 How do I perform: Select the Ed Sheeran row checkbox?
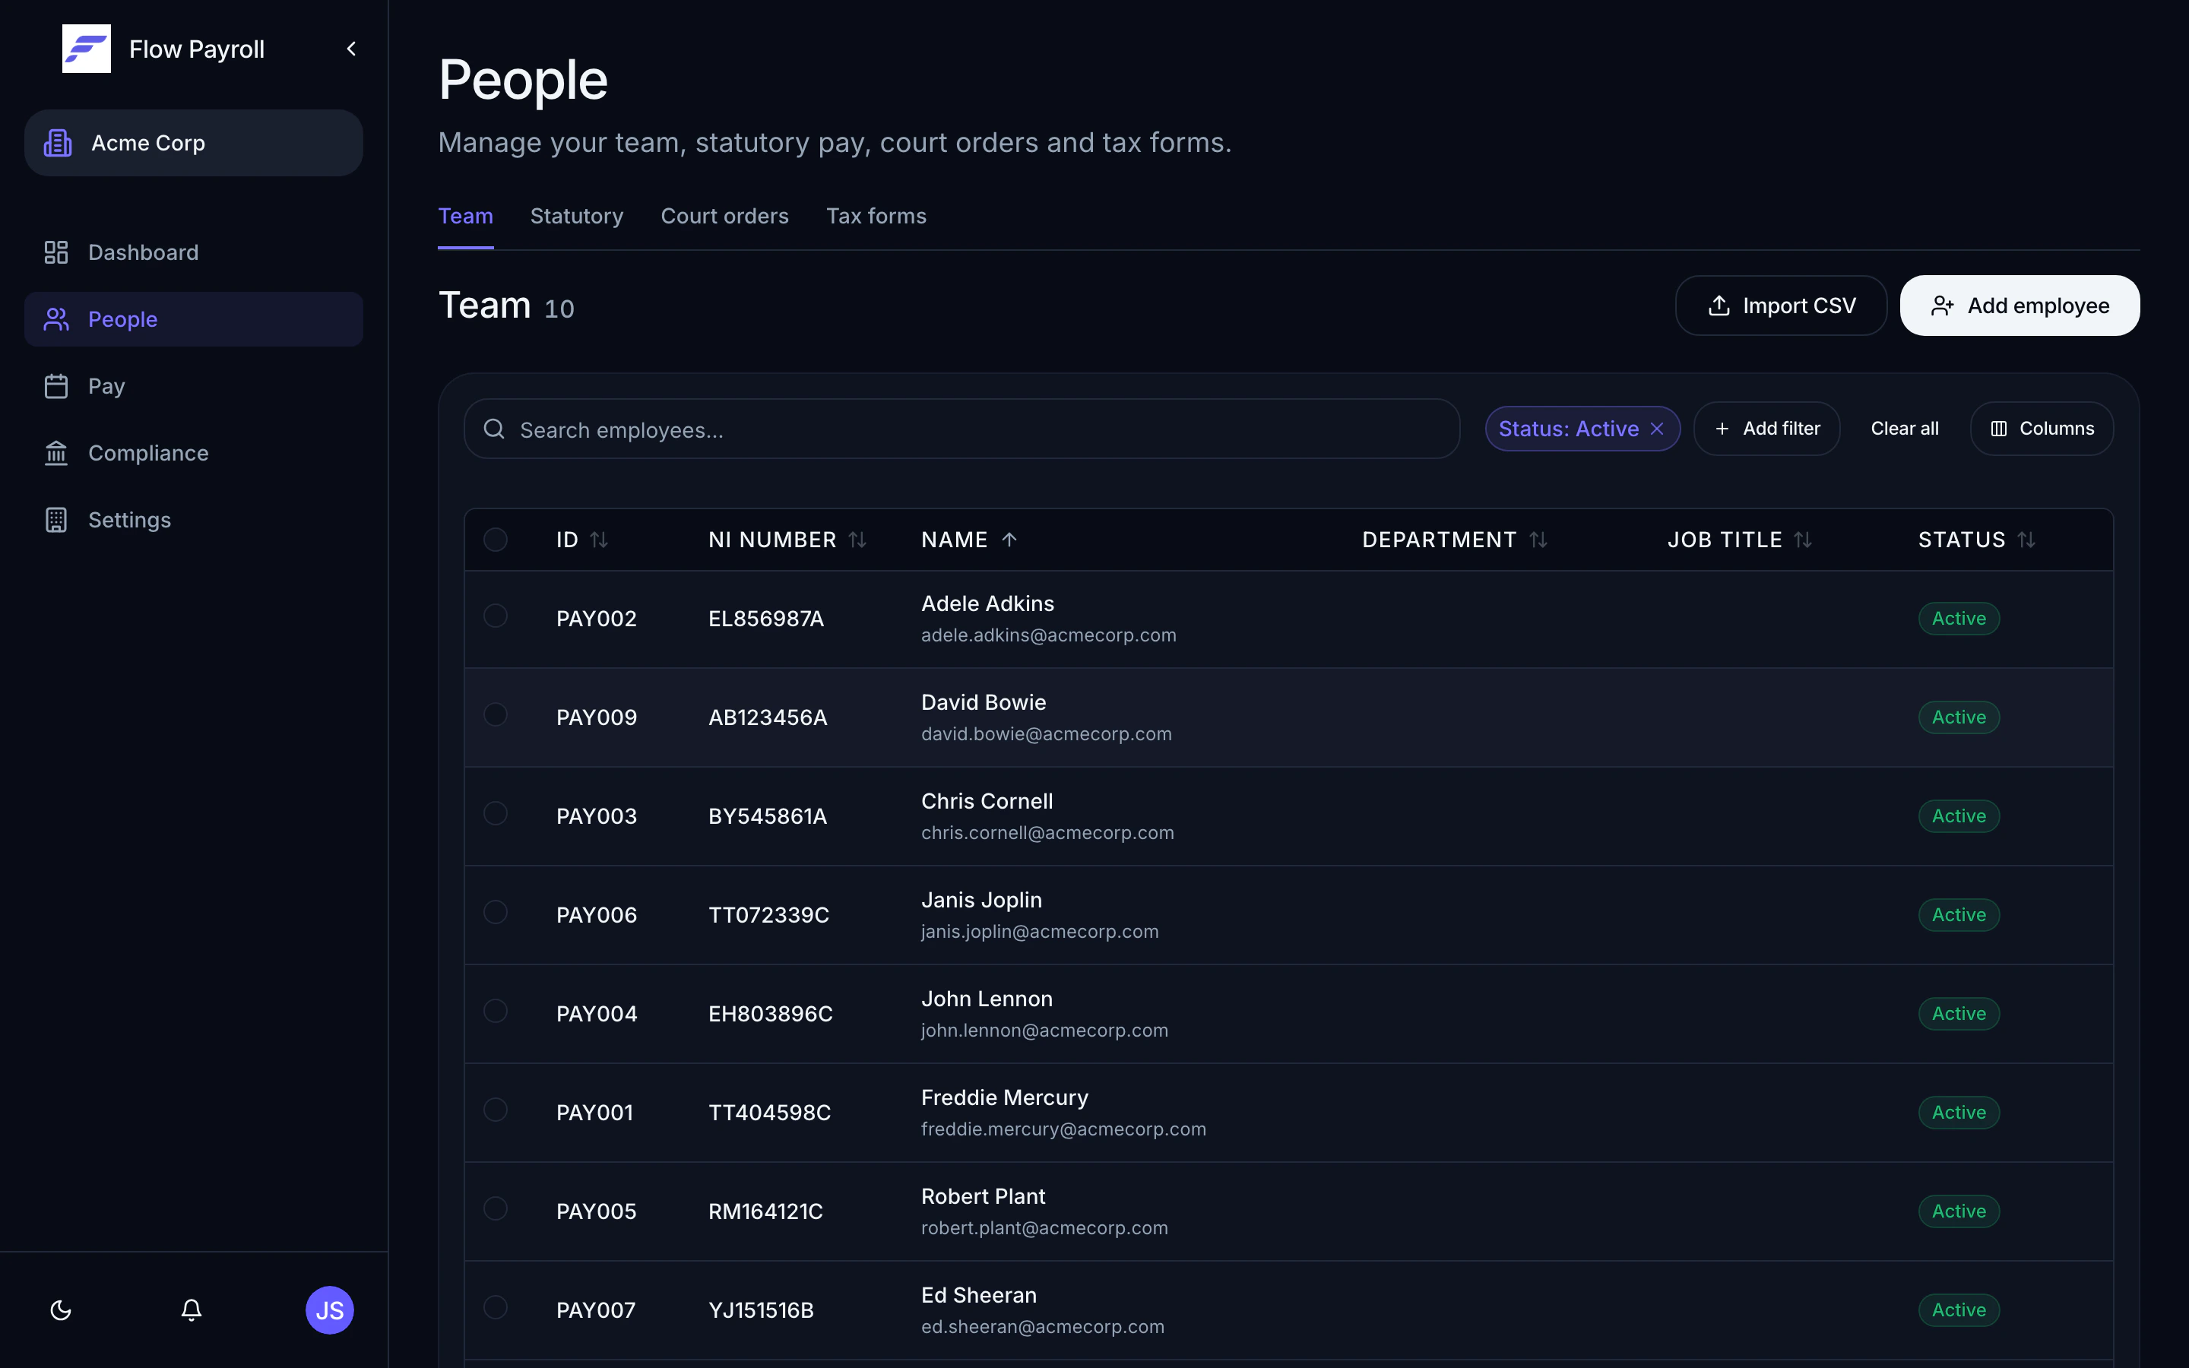coord(496,1307)
